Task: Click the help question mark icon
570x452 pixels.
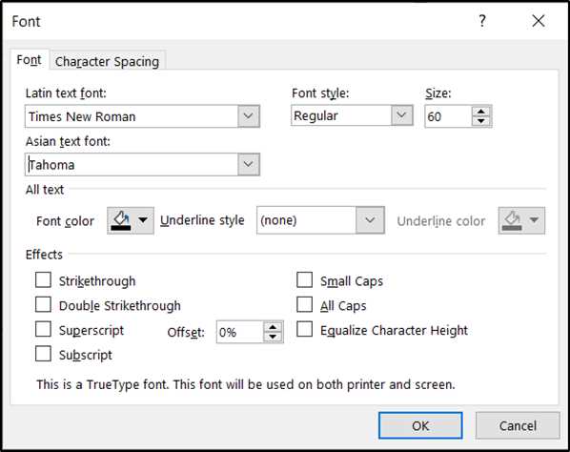Action: (x=482, y=21)
